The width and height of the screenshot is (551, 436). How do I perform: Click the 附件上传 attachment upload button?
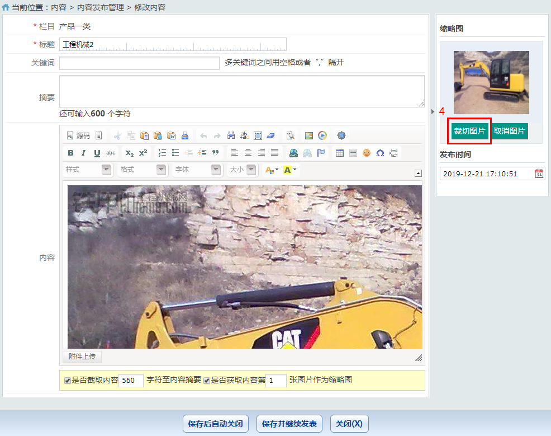click(82, 357)
